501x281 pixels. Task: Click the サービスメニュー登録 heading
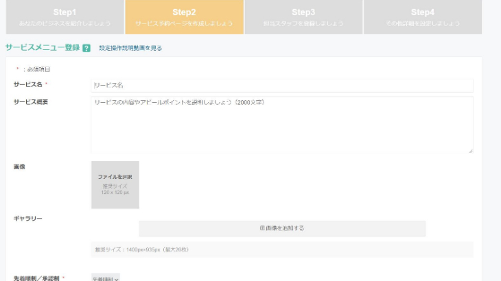point(42,48)
